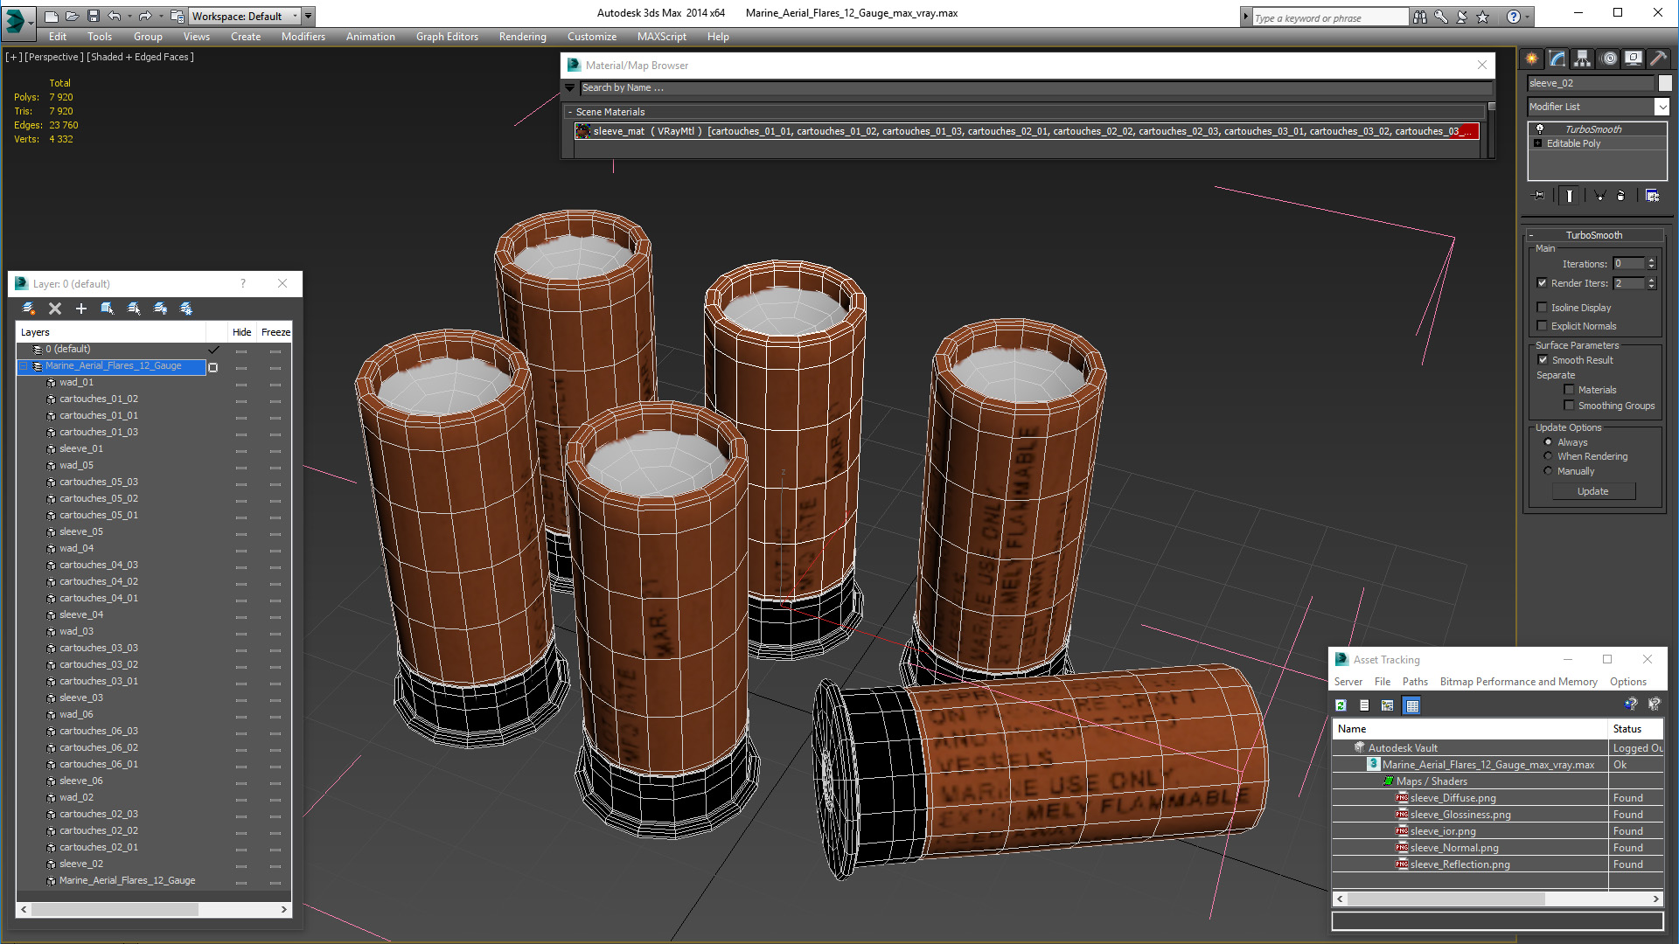Screen dimensions: 1679x944
Task: Click Remove Modifier trash icon
Action: [x=1621, y=196]
